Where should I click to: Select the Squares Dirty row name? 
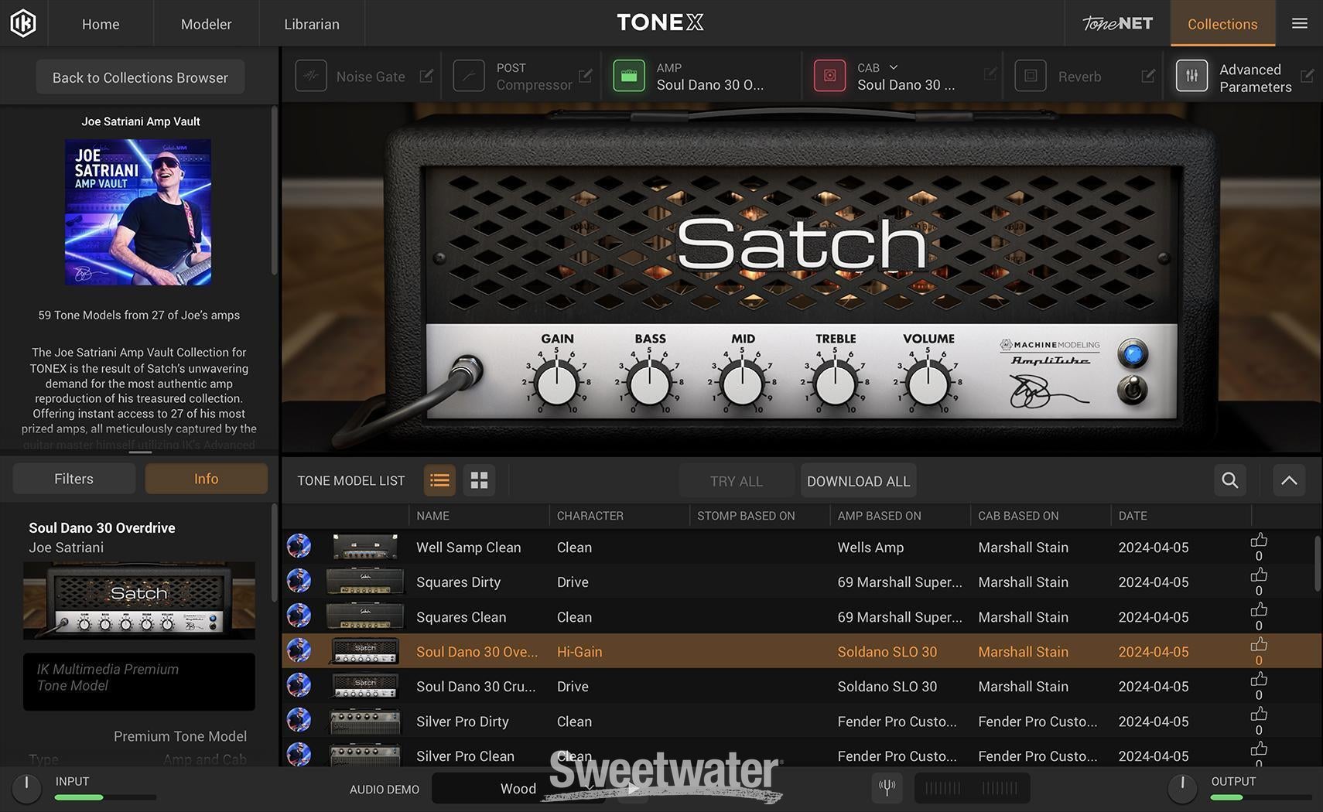click(x=459, y=582)
